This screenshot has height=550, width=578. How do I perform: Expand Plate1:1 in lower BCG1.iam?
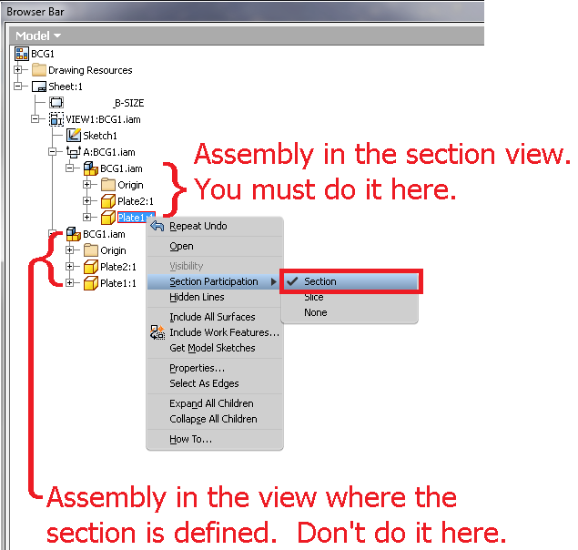click(x=69, y=283)
